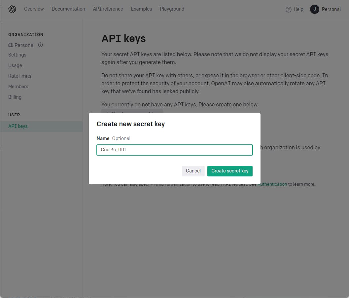
Task: Open the Usage sidebar item
Action: 15,65
